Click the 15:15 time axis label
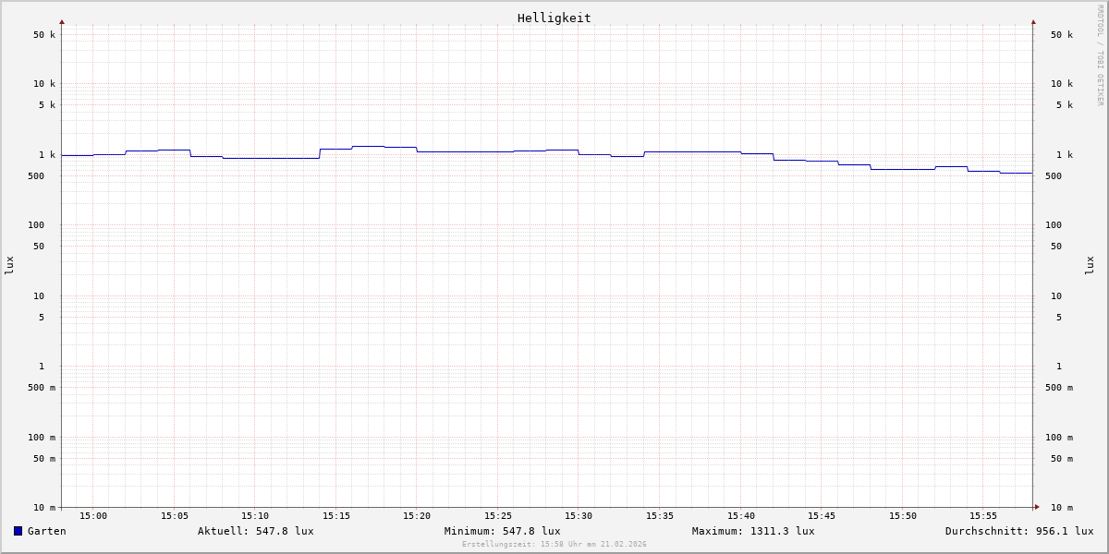1109x554 pixels. point(336,515)
